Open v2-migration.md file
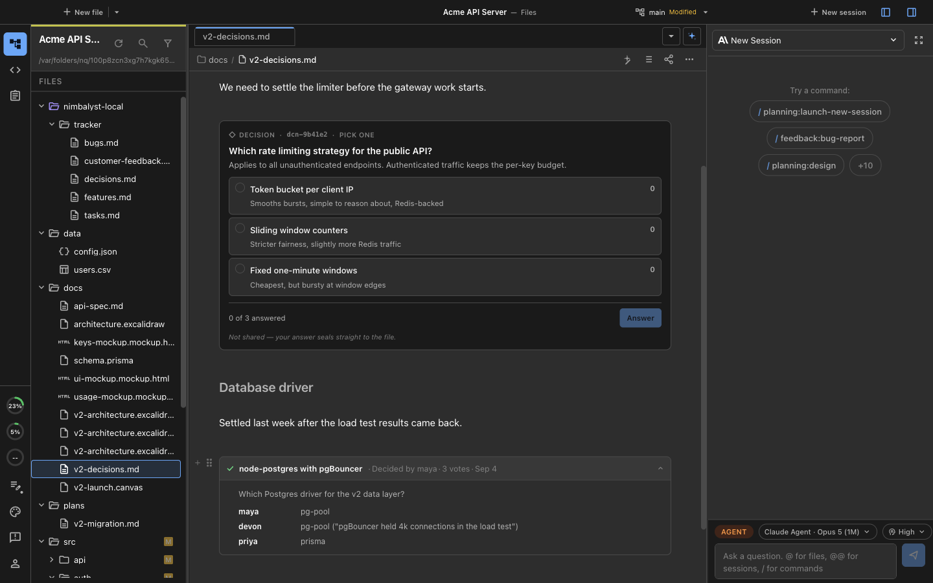933x583 pixels. click(106, 523)
